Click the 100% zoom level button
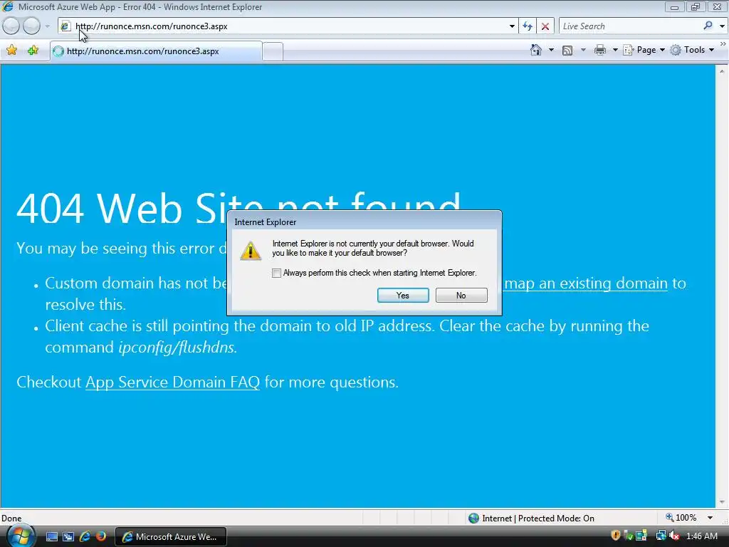Image resolution: width=729 pixels, height=547 pixels. 681,518
